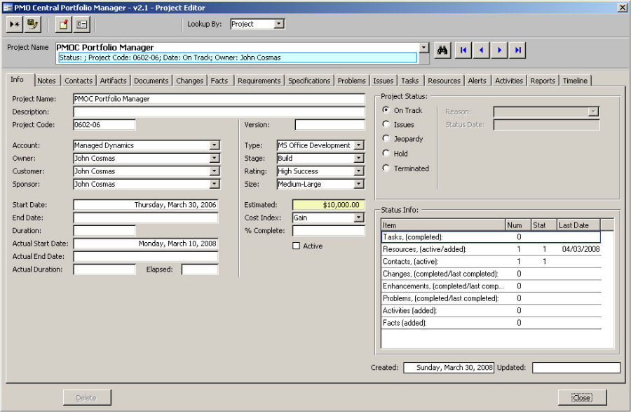Screen dimensions: 631x412
Task: Click the binoculars find icon
Action: pyautogui.click(x=442, y=51)
